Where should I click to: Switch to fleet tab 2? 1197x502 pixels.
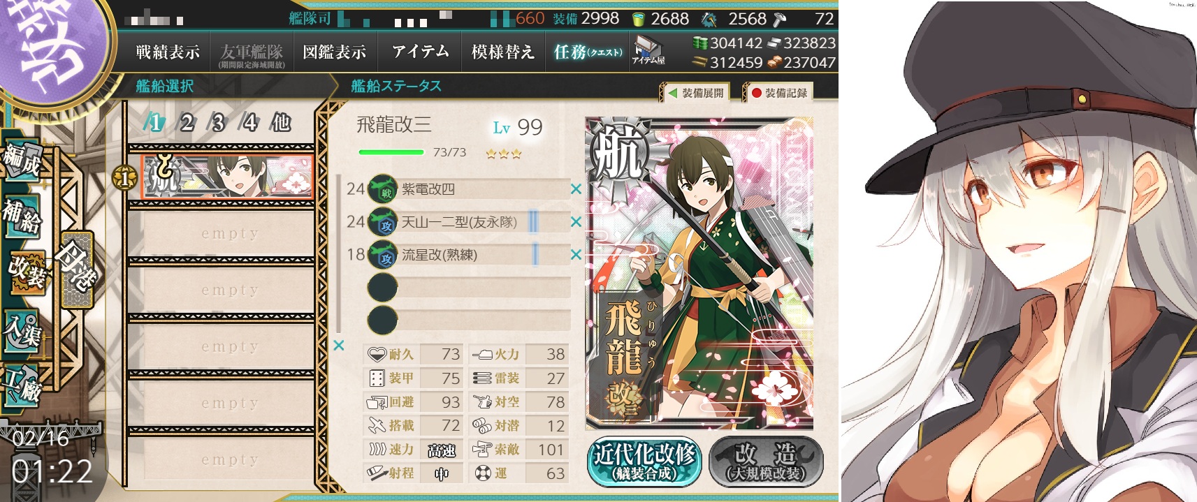click(186, 123)
